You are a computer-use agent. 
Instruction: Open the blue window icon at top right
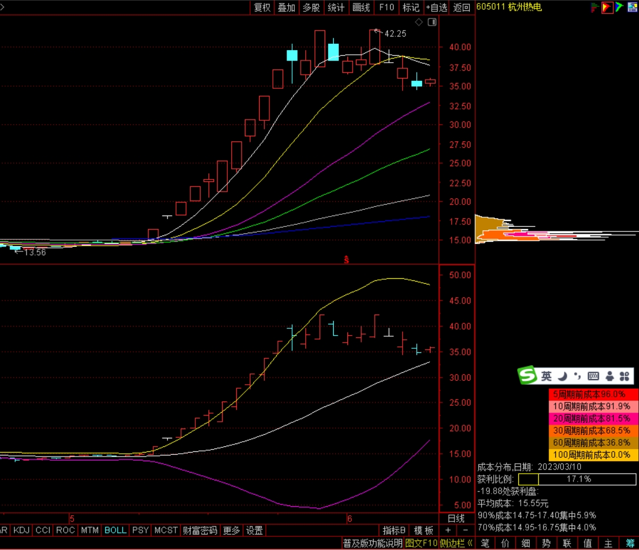tap(632, 7)
